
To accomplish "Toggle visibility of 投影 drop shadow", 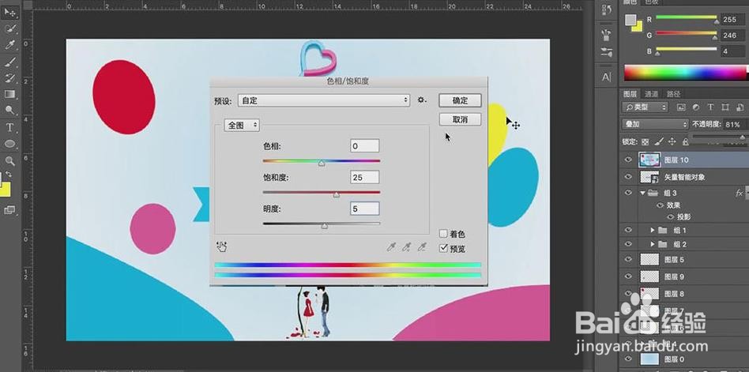I will (670, 216).
